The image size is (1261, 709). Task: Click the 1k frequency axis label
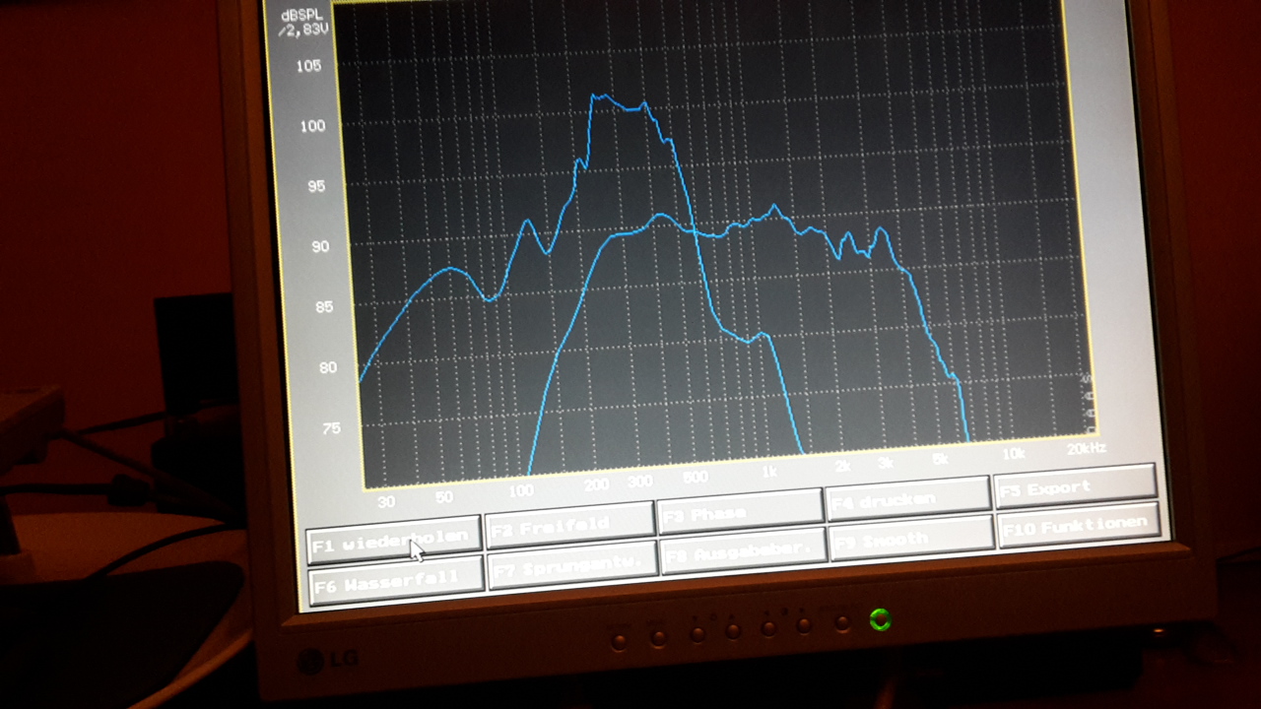[x=768, y=473]
